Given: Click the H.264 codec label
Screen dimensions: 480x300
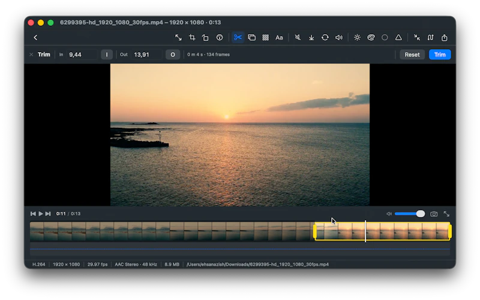Looking at the screenshot, I should click(x=39, y=264).
